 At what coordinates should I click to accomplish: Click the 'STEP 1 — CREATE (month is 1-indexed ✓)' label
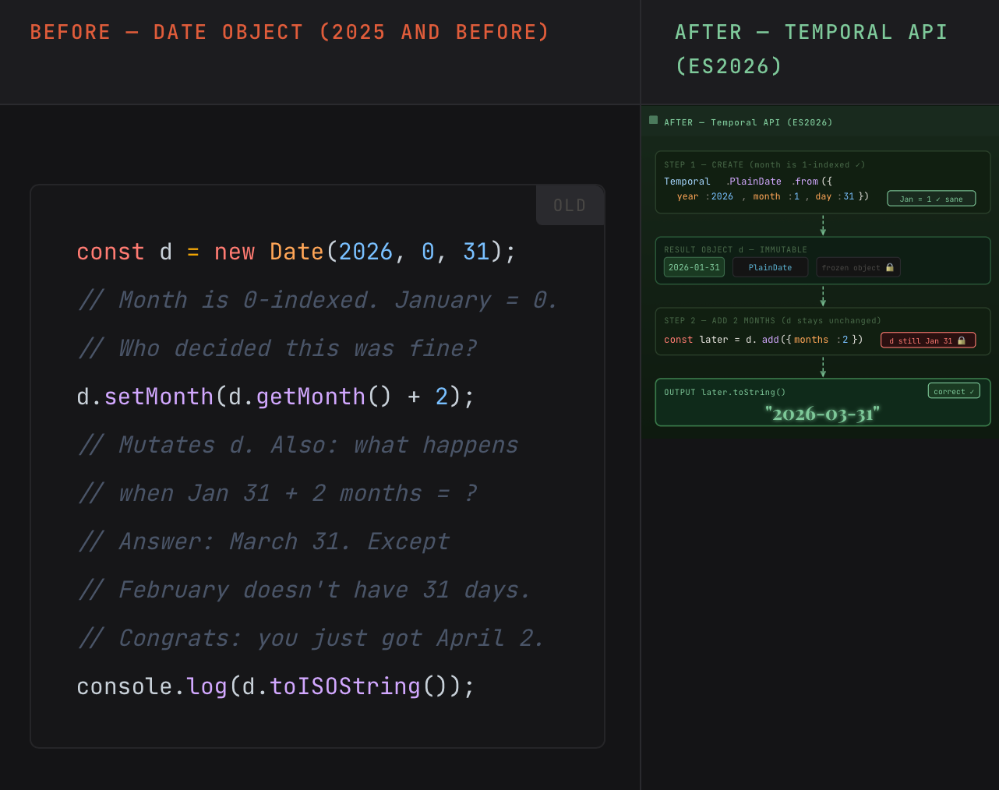(764, 164)
